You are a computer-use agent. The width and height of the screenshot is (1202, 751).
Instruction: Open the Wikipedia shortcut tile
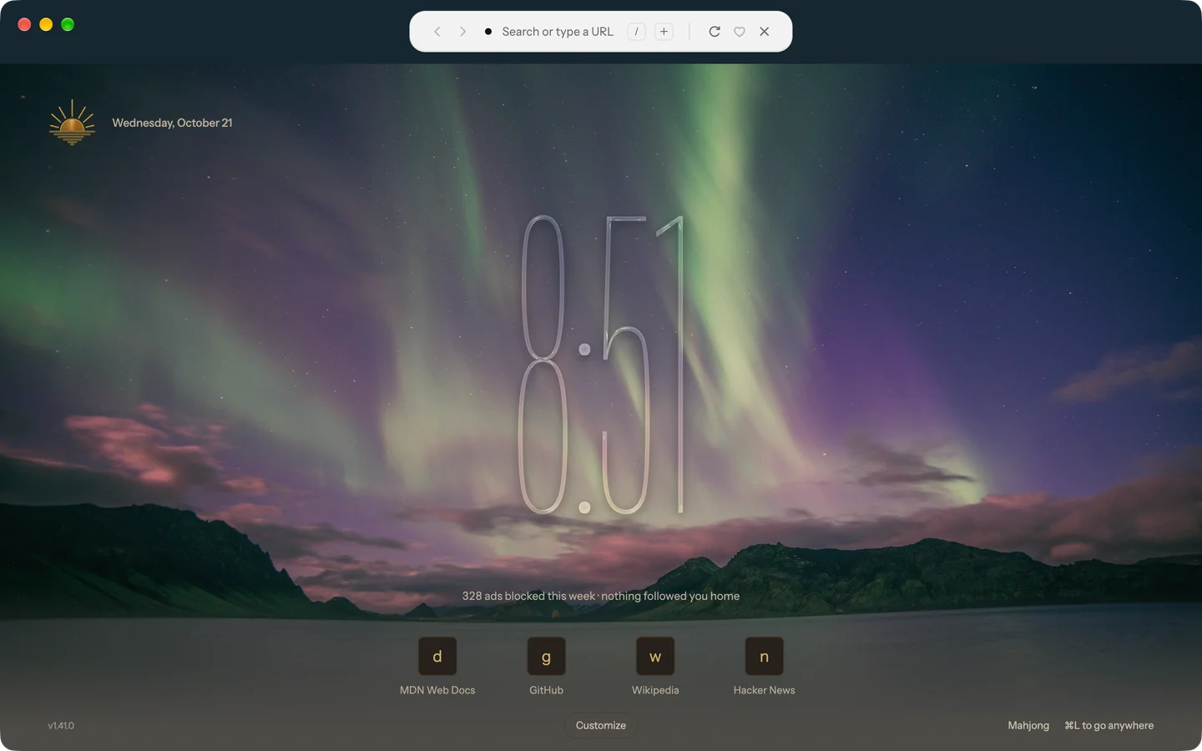655,657
